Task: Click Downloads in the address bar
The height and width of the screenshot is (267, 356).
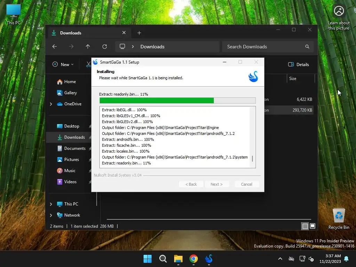Action: pyautogui.click(x=152, y=47)
